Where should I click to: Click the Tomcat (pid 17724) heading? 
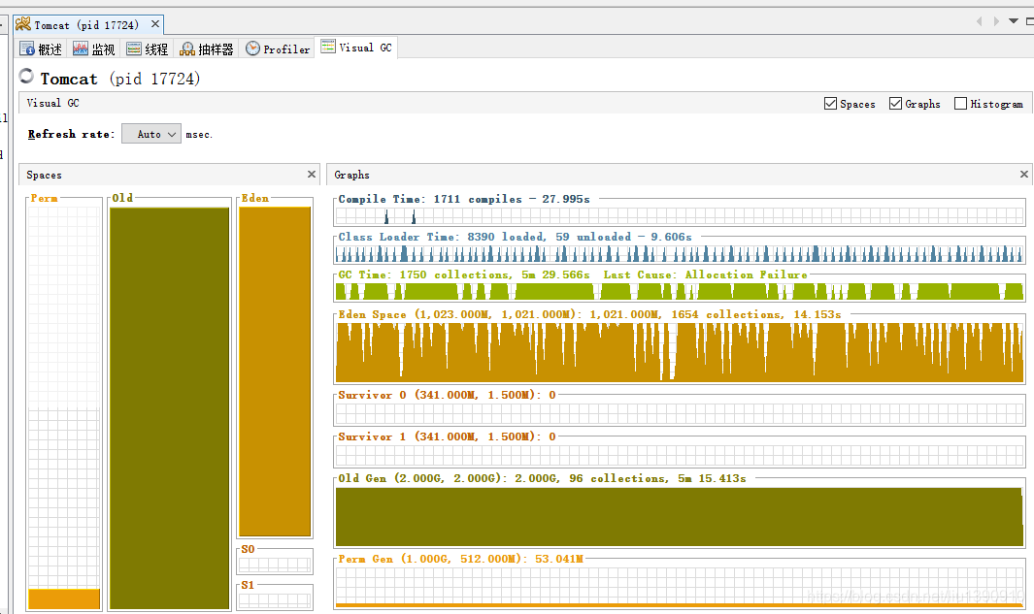120,79
